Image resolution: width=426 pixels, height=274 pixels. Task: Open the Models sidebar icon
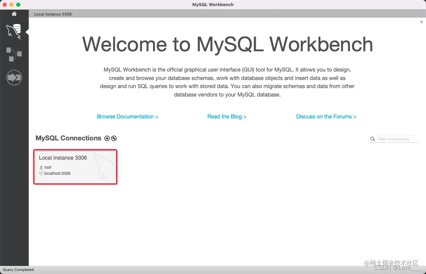pyautogui.click(x=14, y=54)
